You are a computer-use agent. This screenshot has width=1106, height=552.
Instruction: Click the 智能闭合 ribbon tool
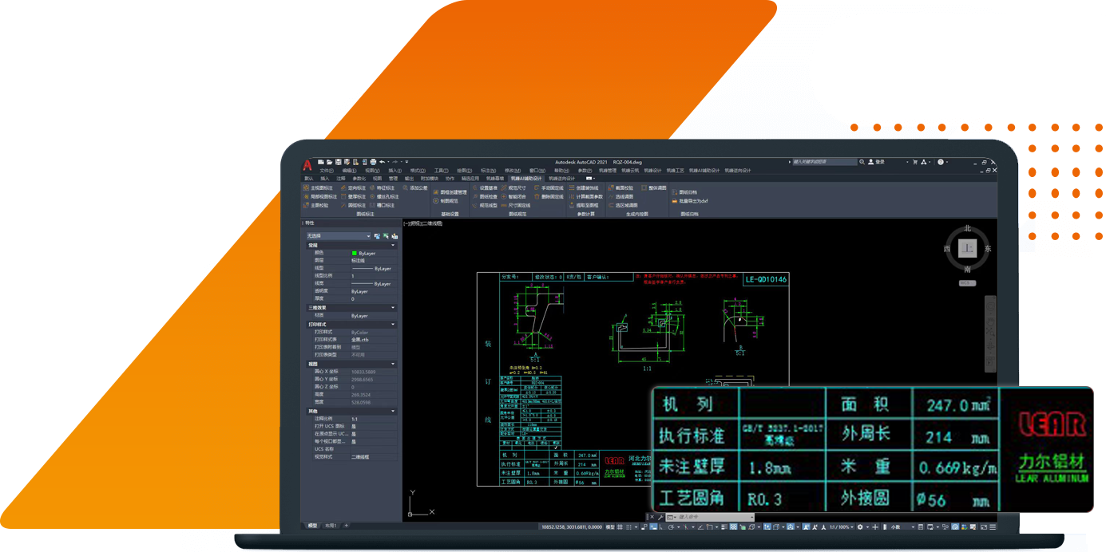(514, 196)
